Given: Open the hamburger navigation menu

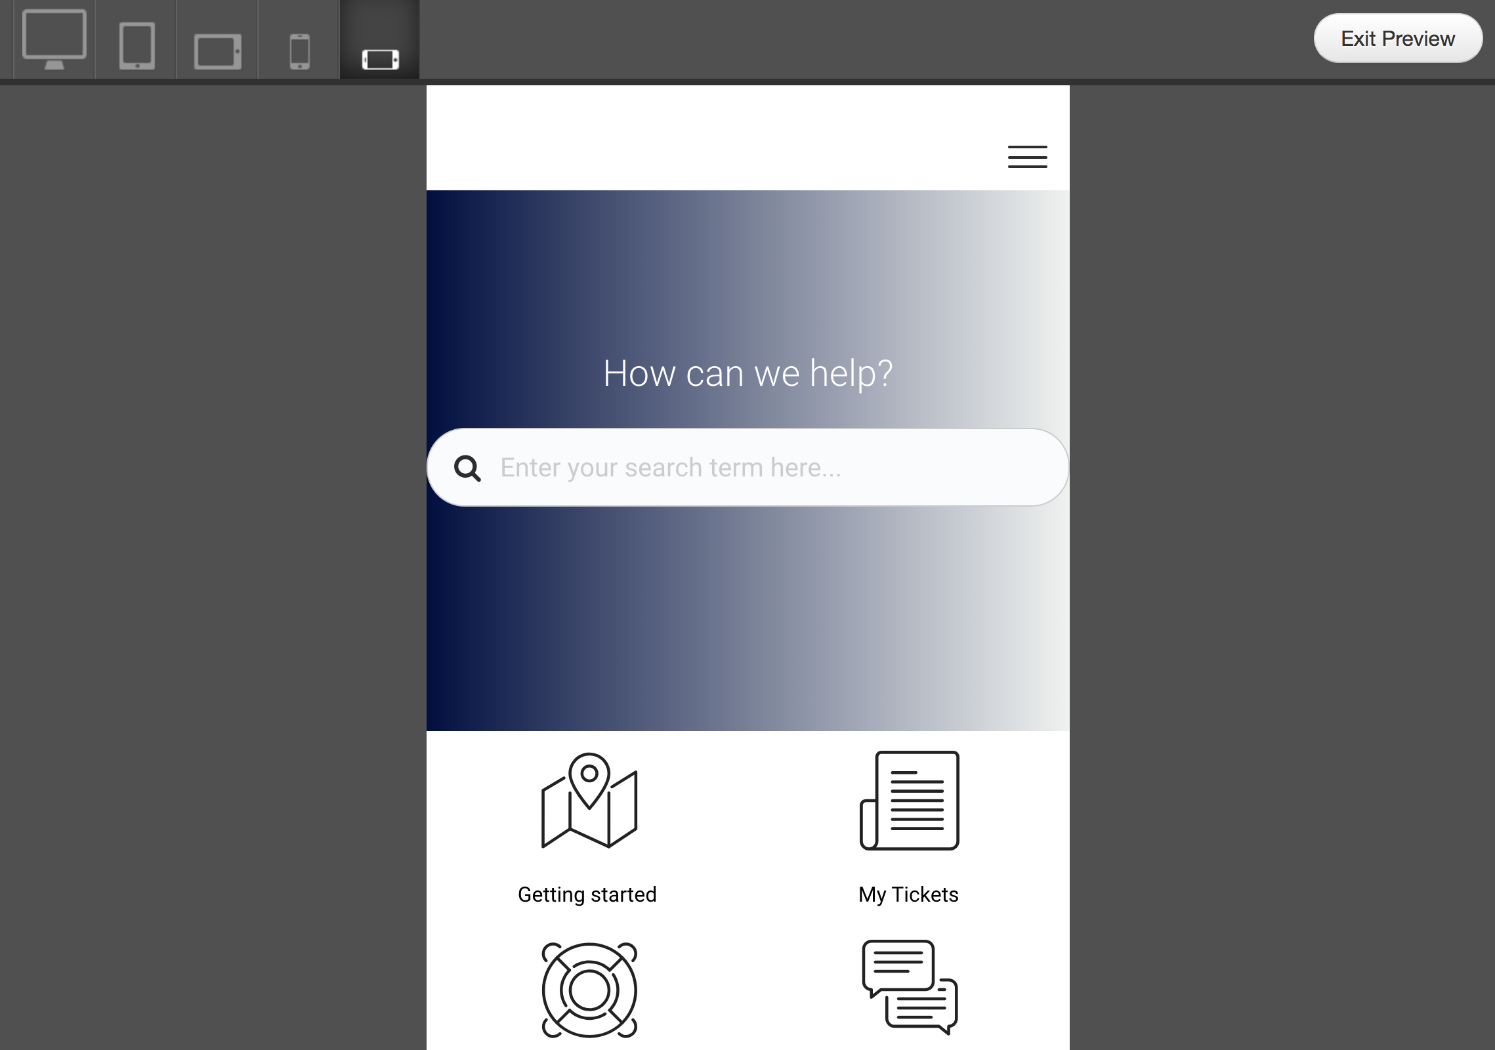Looking at the screenshot, I should coord(1027,157).
